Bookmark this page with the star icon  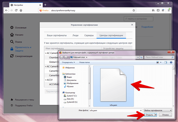click(134, 10)
